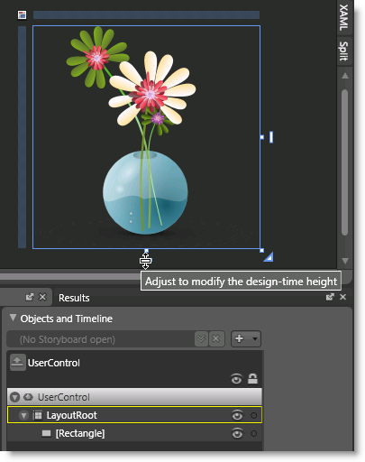The height and width of the screenshot is (462, 365).
Task: Close the Results panel
Action: (x=342, y=297)
